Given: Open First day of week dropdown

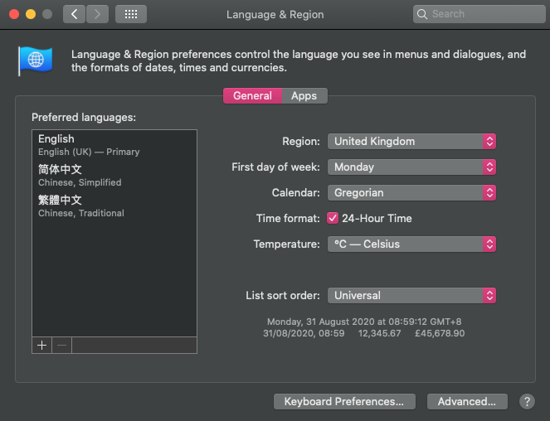Looking at the screenshot, I should 411,167.
